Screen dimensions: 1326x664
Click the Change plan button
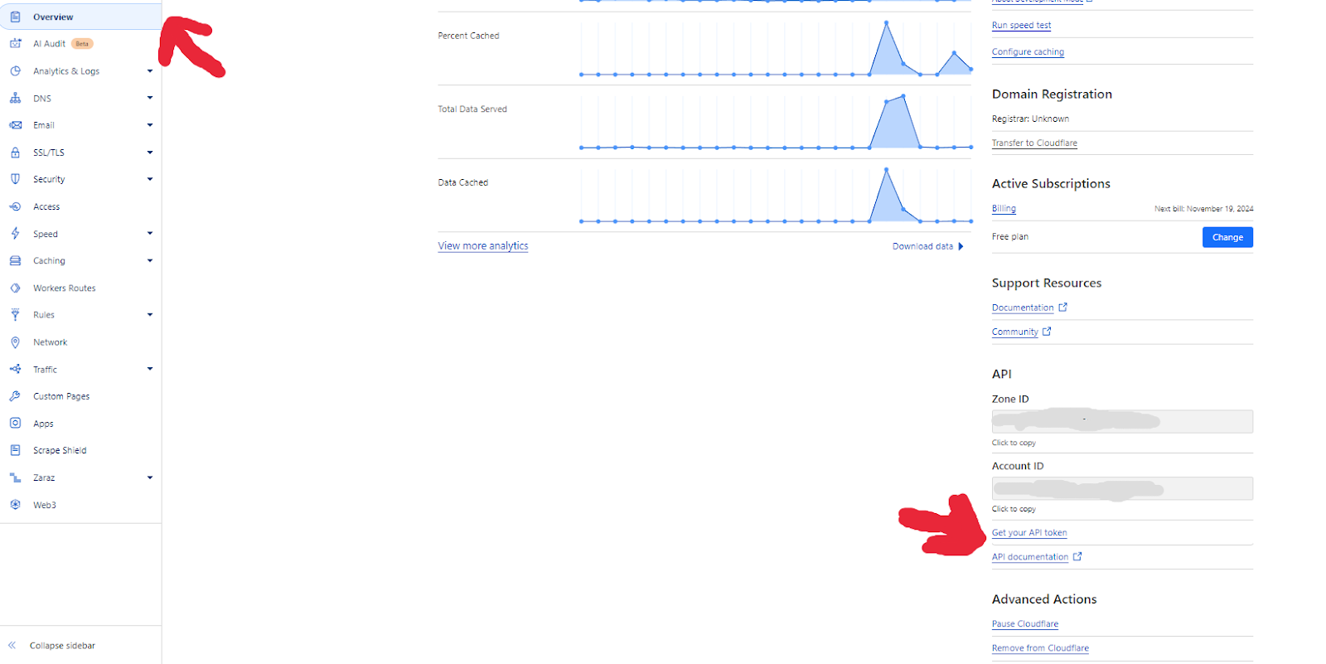pyautogui.click(x=1227, y=237)
